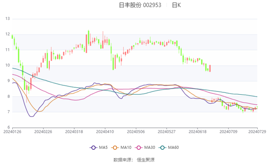The image size is (268, 163).
Task: Click the 13 price label on the y-axis
Action: point(7,19)
